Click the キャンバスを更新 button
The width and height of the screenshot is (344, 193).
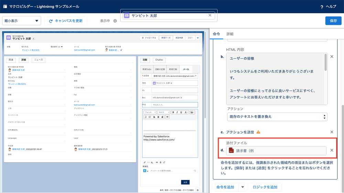(66, 21)
